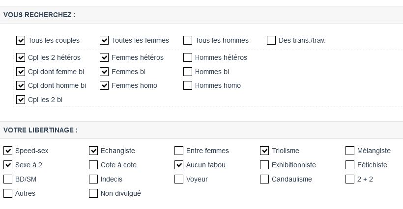403x209 pixels.
Task: Enable the 'Mélangiste' checkbox
Action: click(x=350, y=151)
